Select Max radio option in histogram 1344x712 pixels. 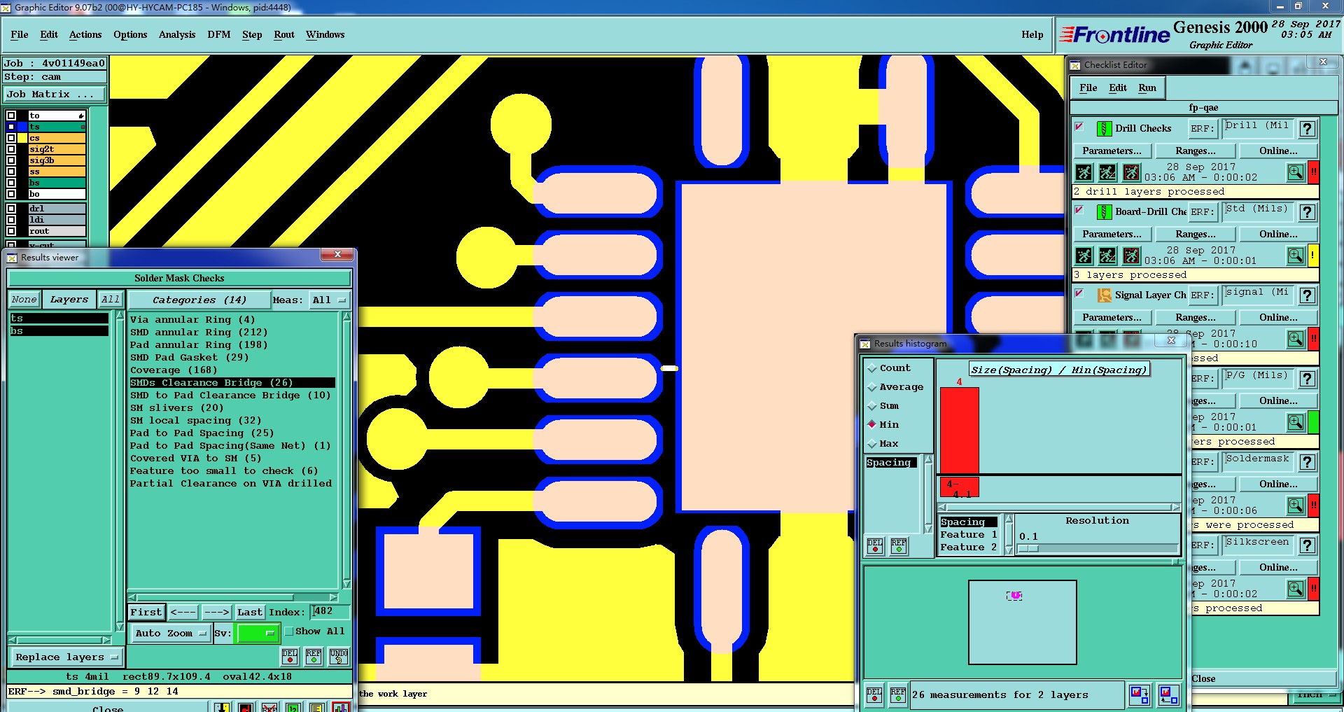(872, 443)
